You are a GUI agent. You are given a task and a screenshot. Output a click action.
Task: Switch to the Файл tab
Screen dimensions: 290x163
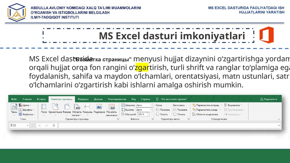pyautogui.click(x=14, y=99)
